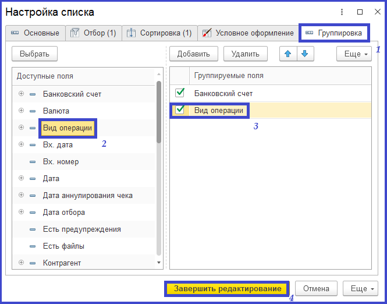The width and height of the screenshot is (387, 304).
Task: Uncheck the Банковский счет grouping checkbox
Action: pos(180,93)
